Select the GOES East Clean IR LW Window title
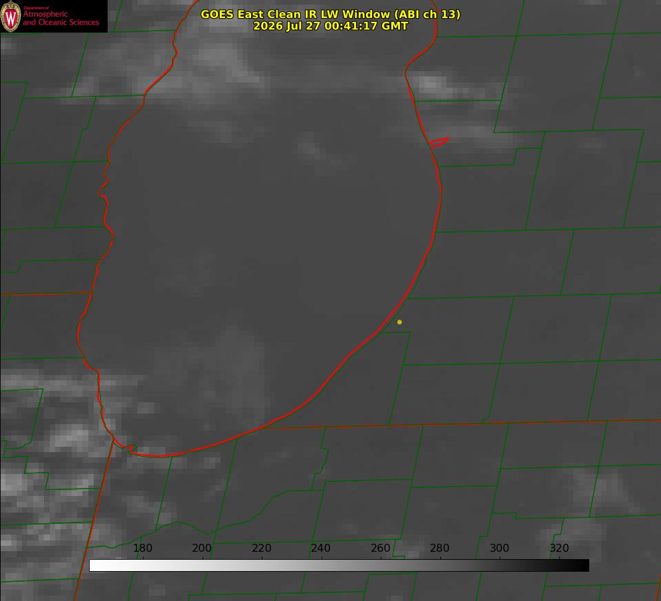 coord(331,14)
